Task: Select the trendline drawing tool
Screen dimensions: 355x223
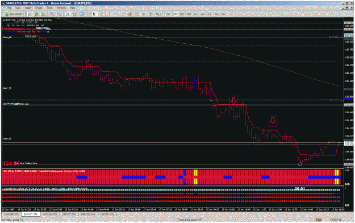Action: (x=123, y=14)
